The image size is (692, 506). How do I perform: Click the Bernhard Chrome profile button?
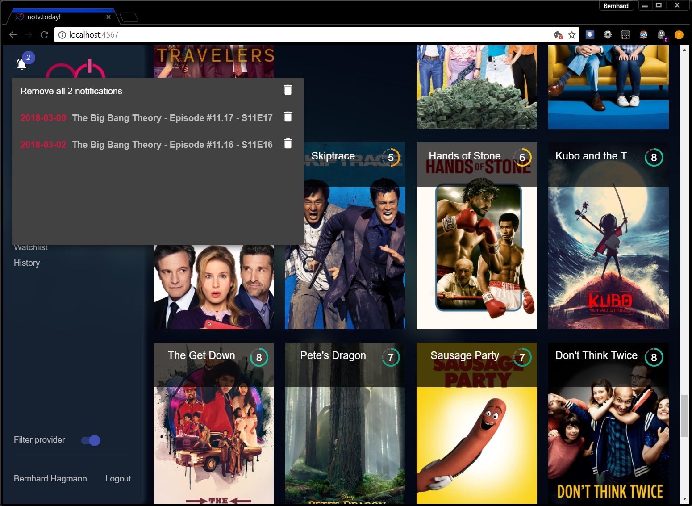(x=616, y=6)
